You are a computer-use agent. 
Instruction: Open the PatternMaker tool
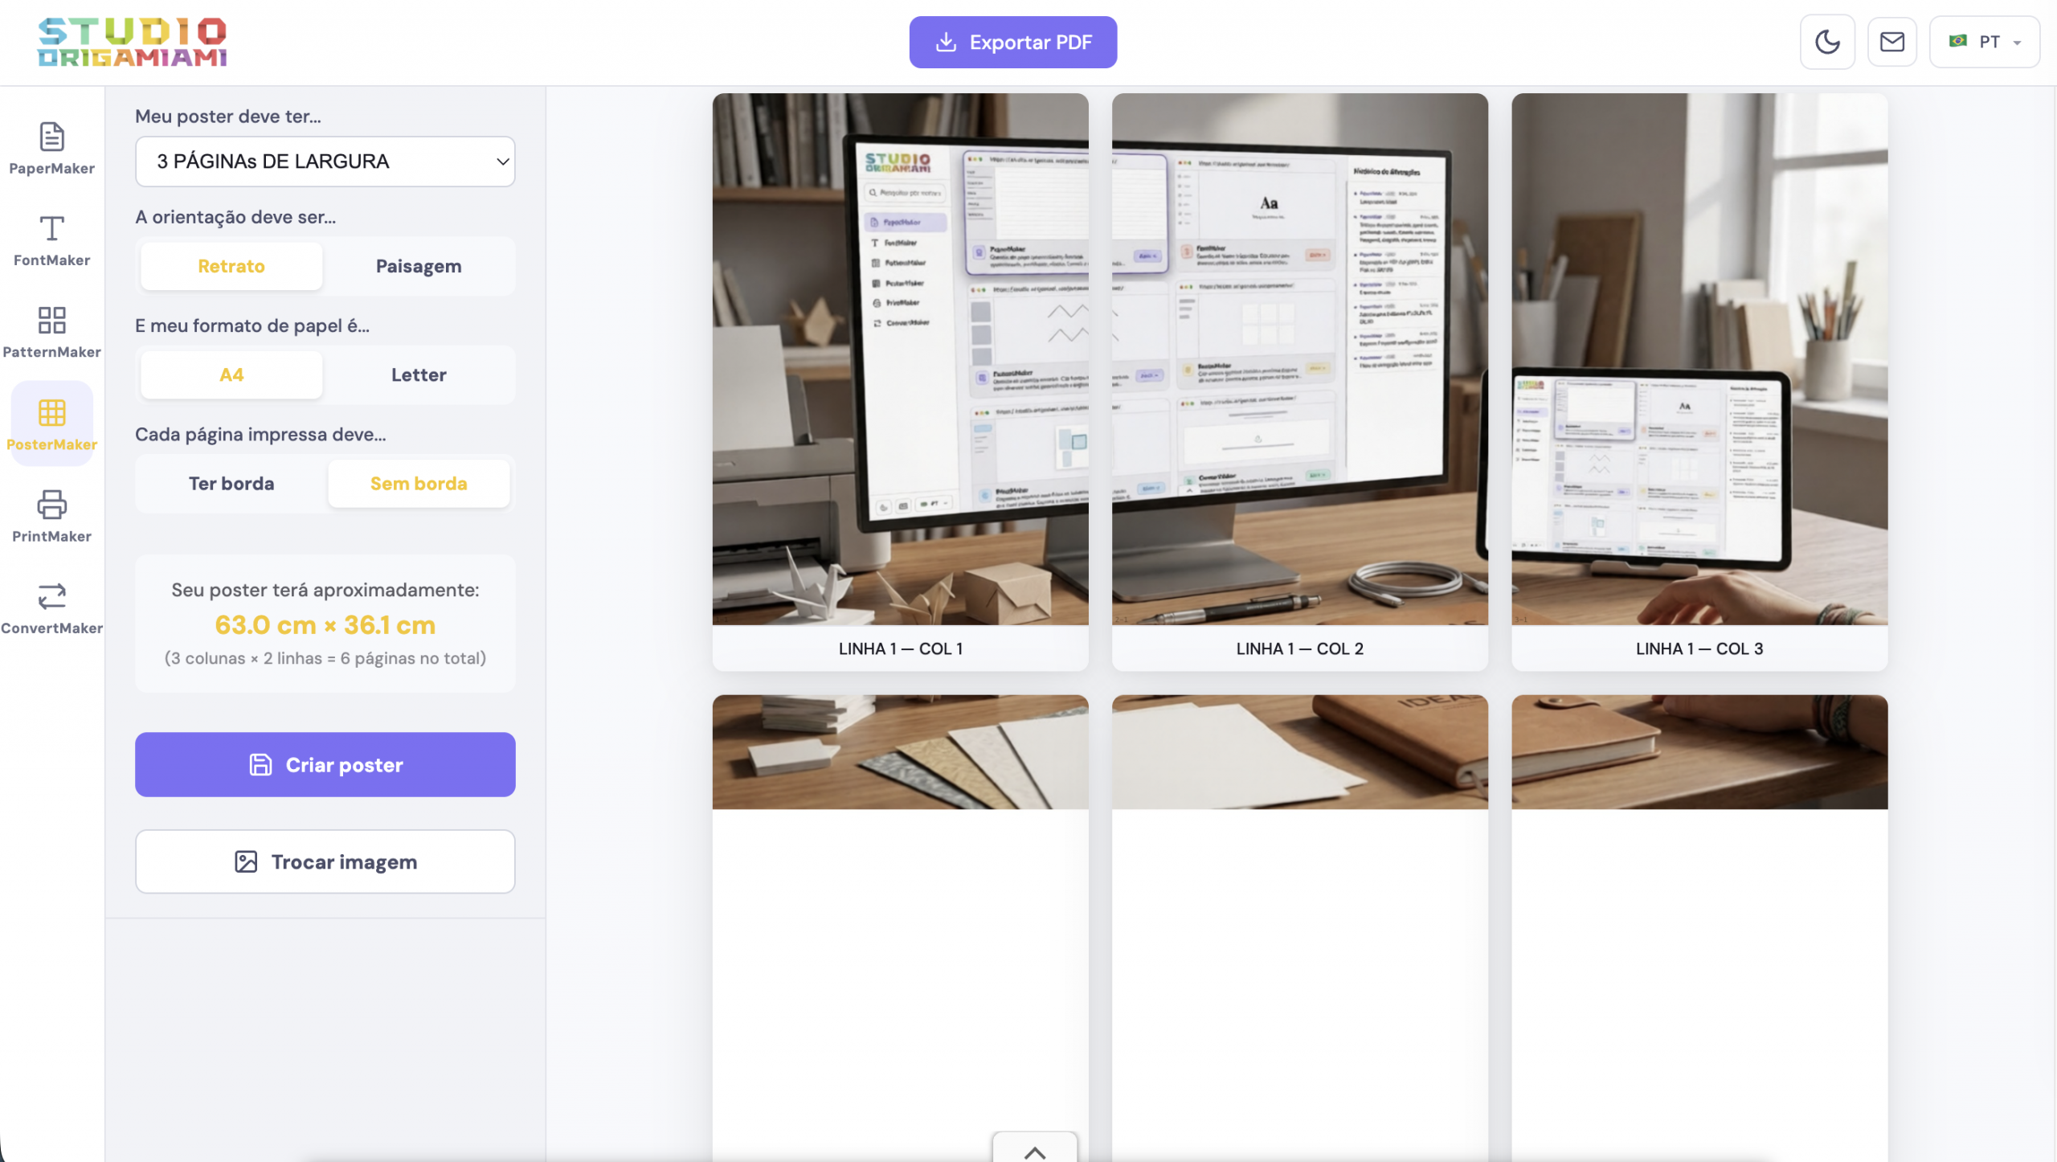pos(51,331)
